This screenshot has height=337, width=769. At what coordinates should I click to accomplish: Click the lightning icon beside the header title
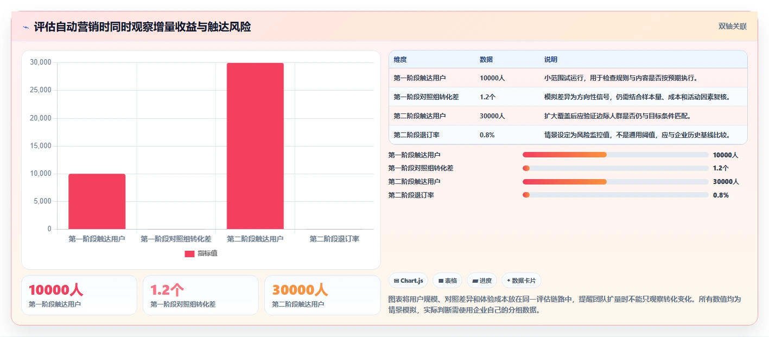pyautogui.click(x=26, y=27)
